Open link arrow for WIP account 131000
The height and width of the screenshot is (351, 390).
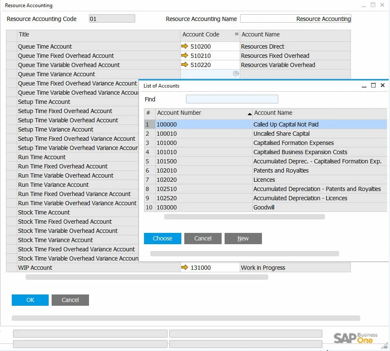tap(185, 267)
